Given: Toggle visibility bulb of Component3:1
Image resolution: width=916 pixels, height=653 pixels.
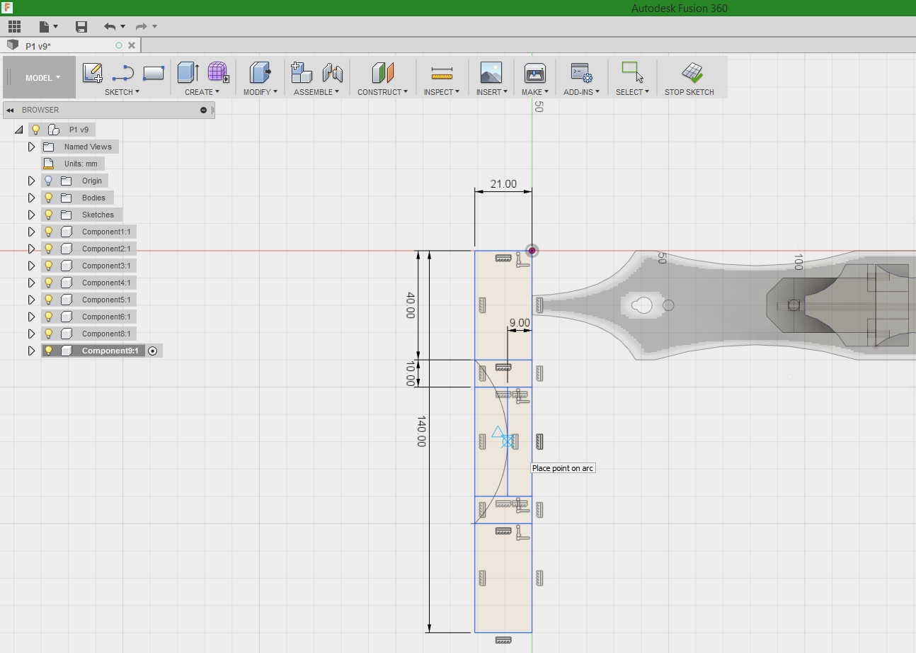Looking at the screenshot, I should (x=48, y=266).
